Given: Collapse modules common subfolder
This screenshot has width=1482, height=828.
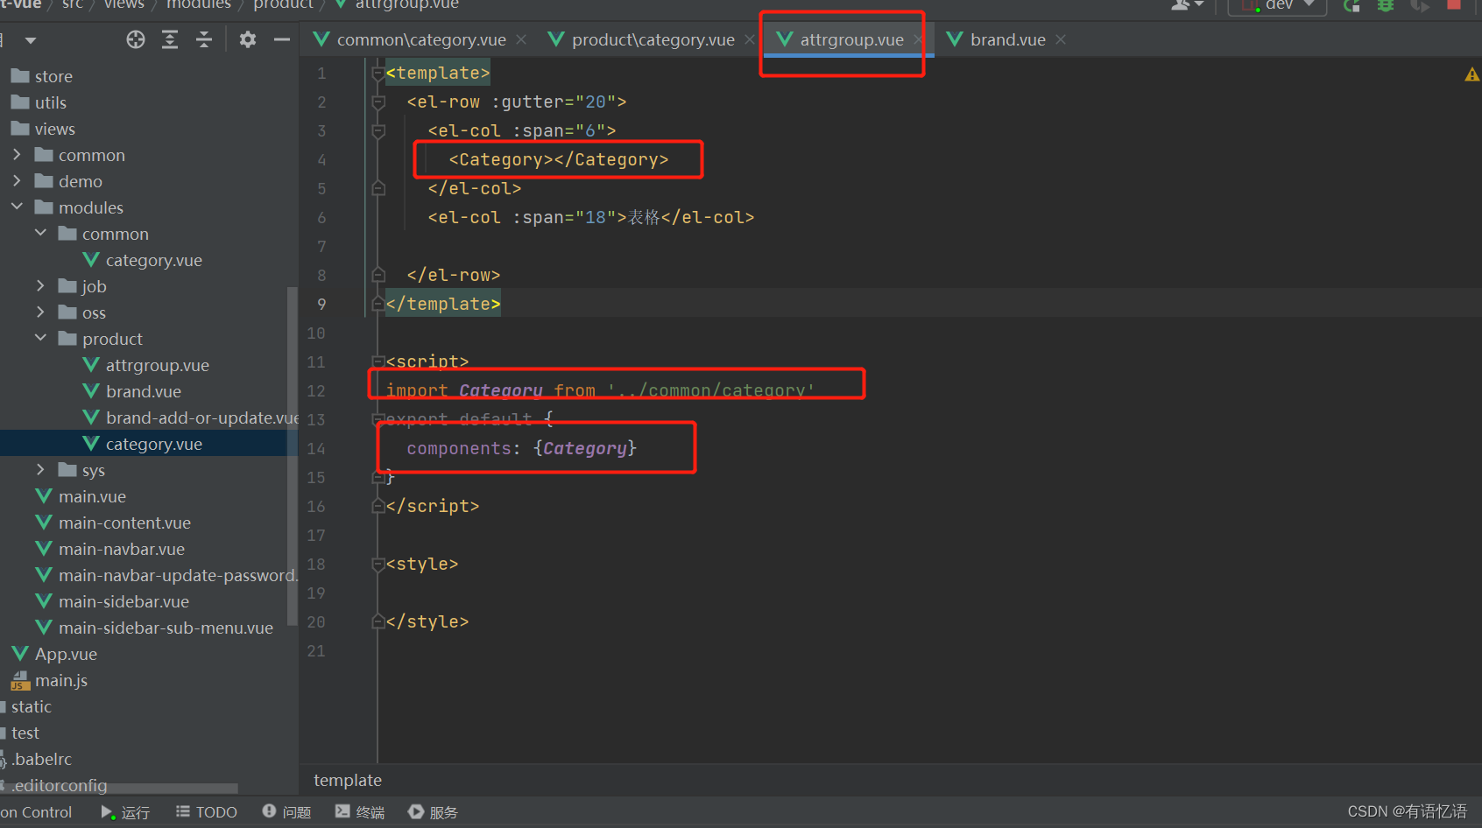Looking at the screenshot, I should tap(40, 233).
